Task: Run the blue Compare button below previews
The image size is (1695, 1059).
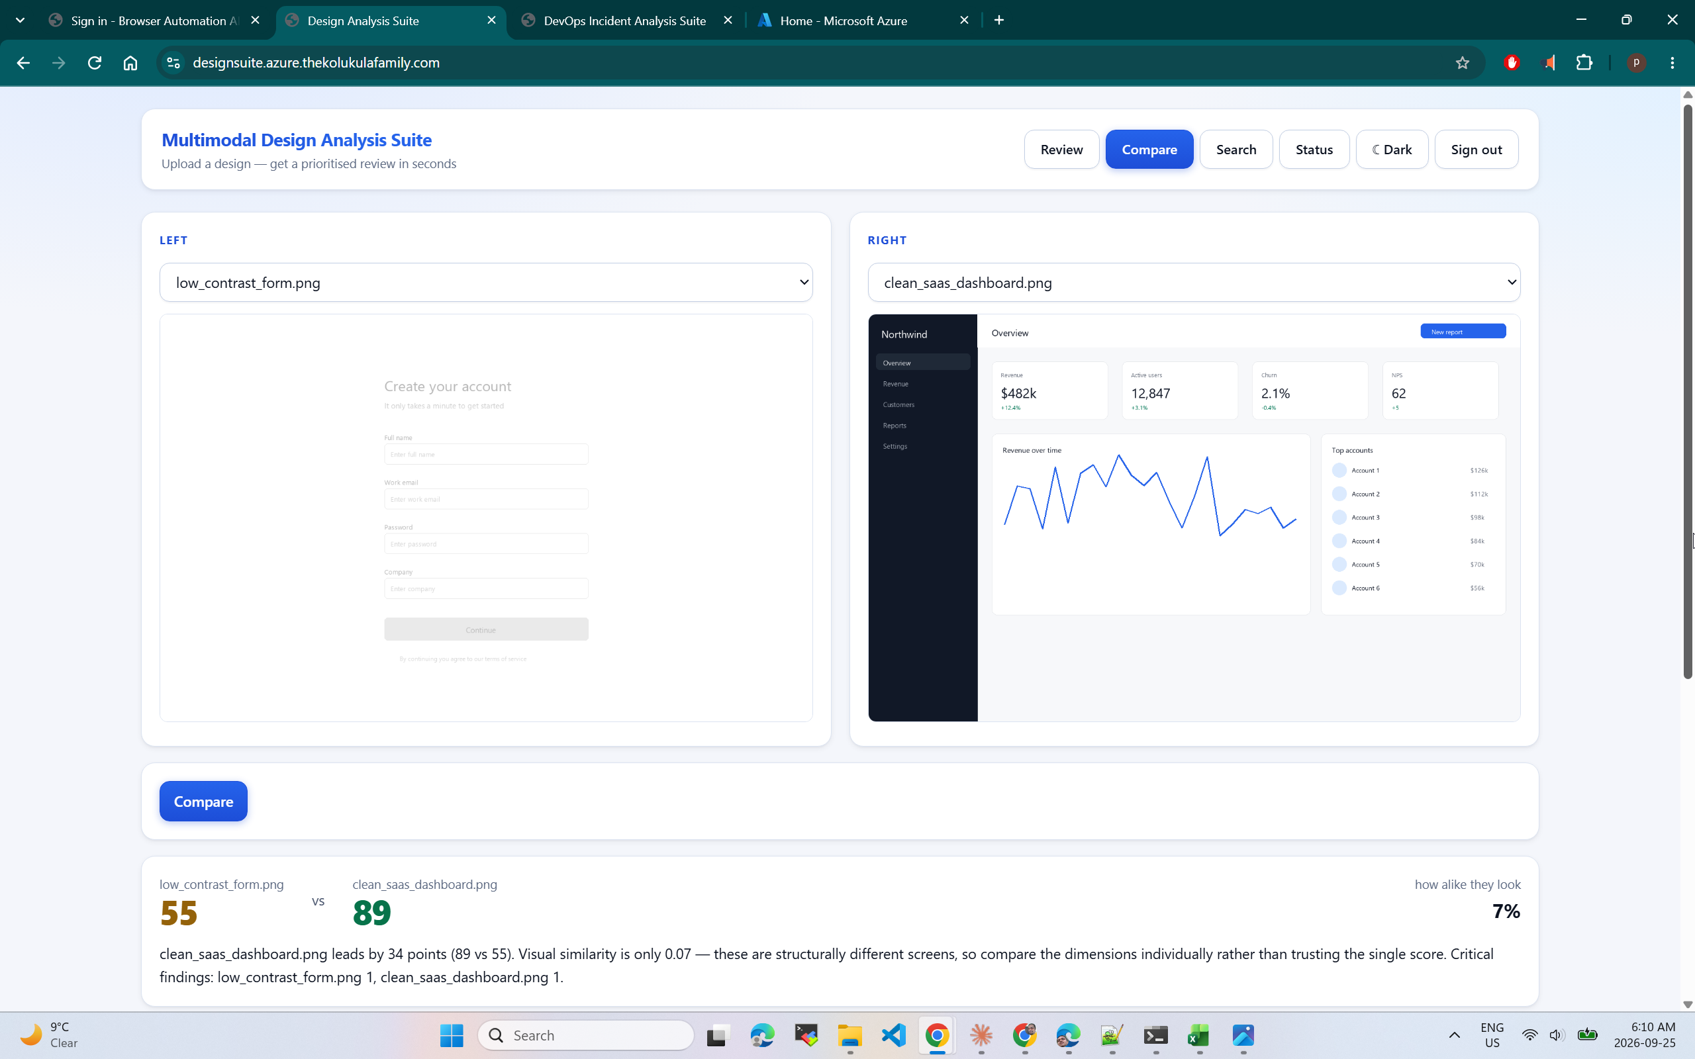Action: click(203, 802)
